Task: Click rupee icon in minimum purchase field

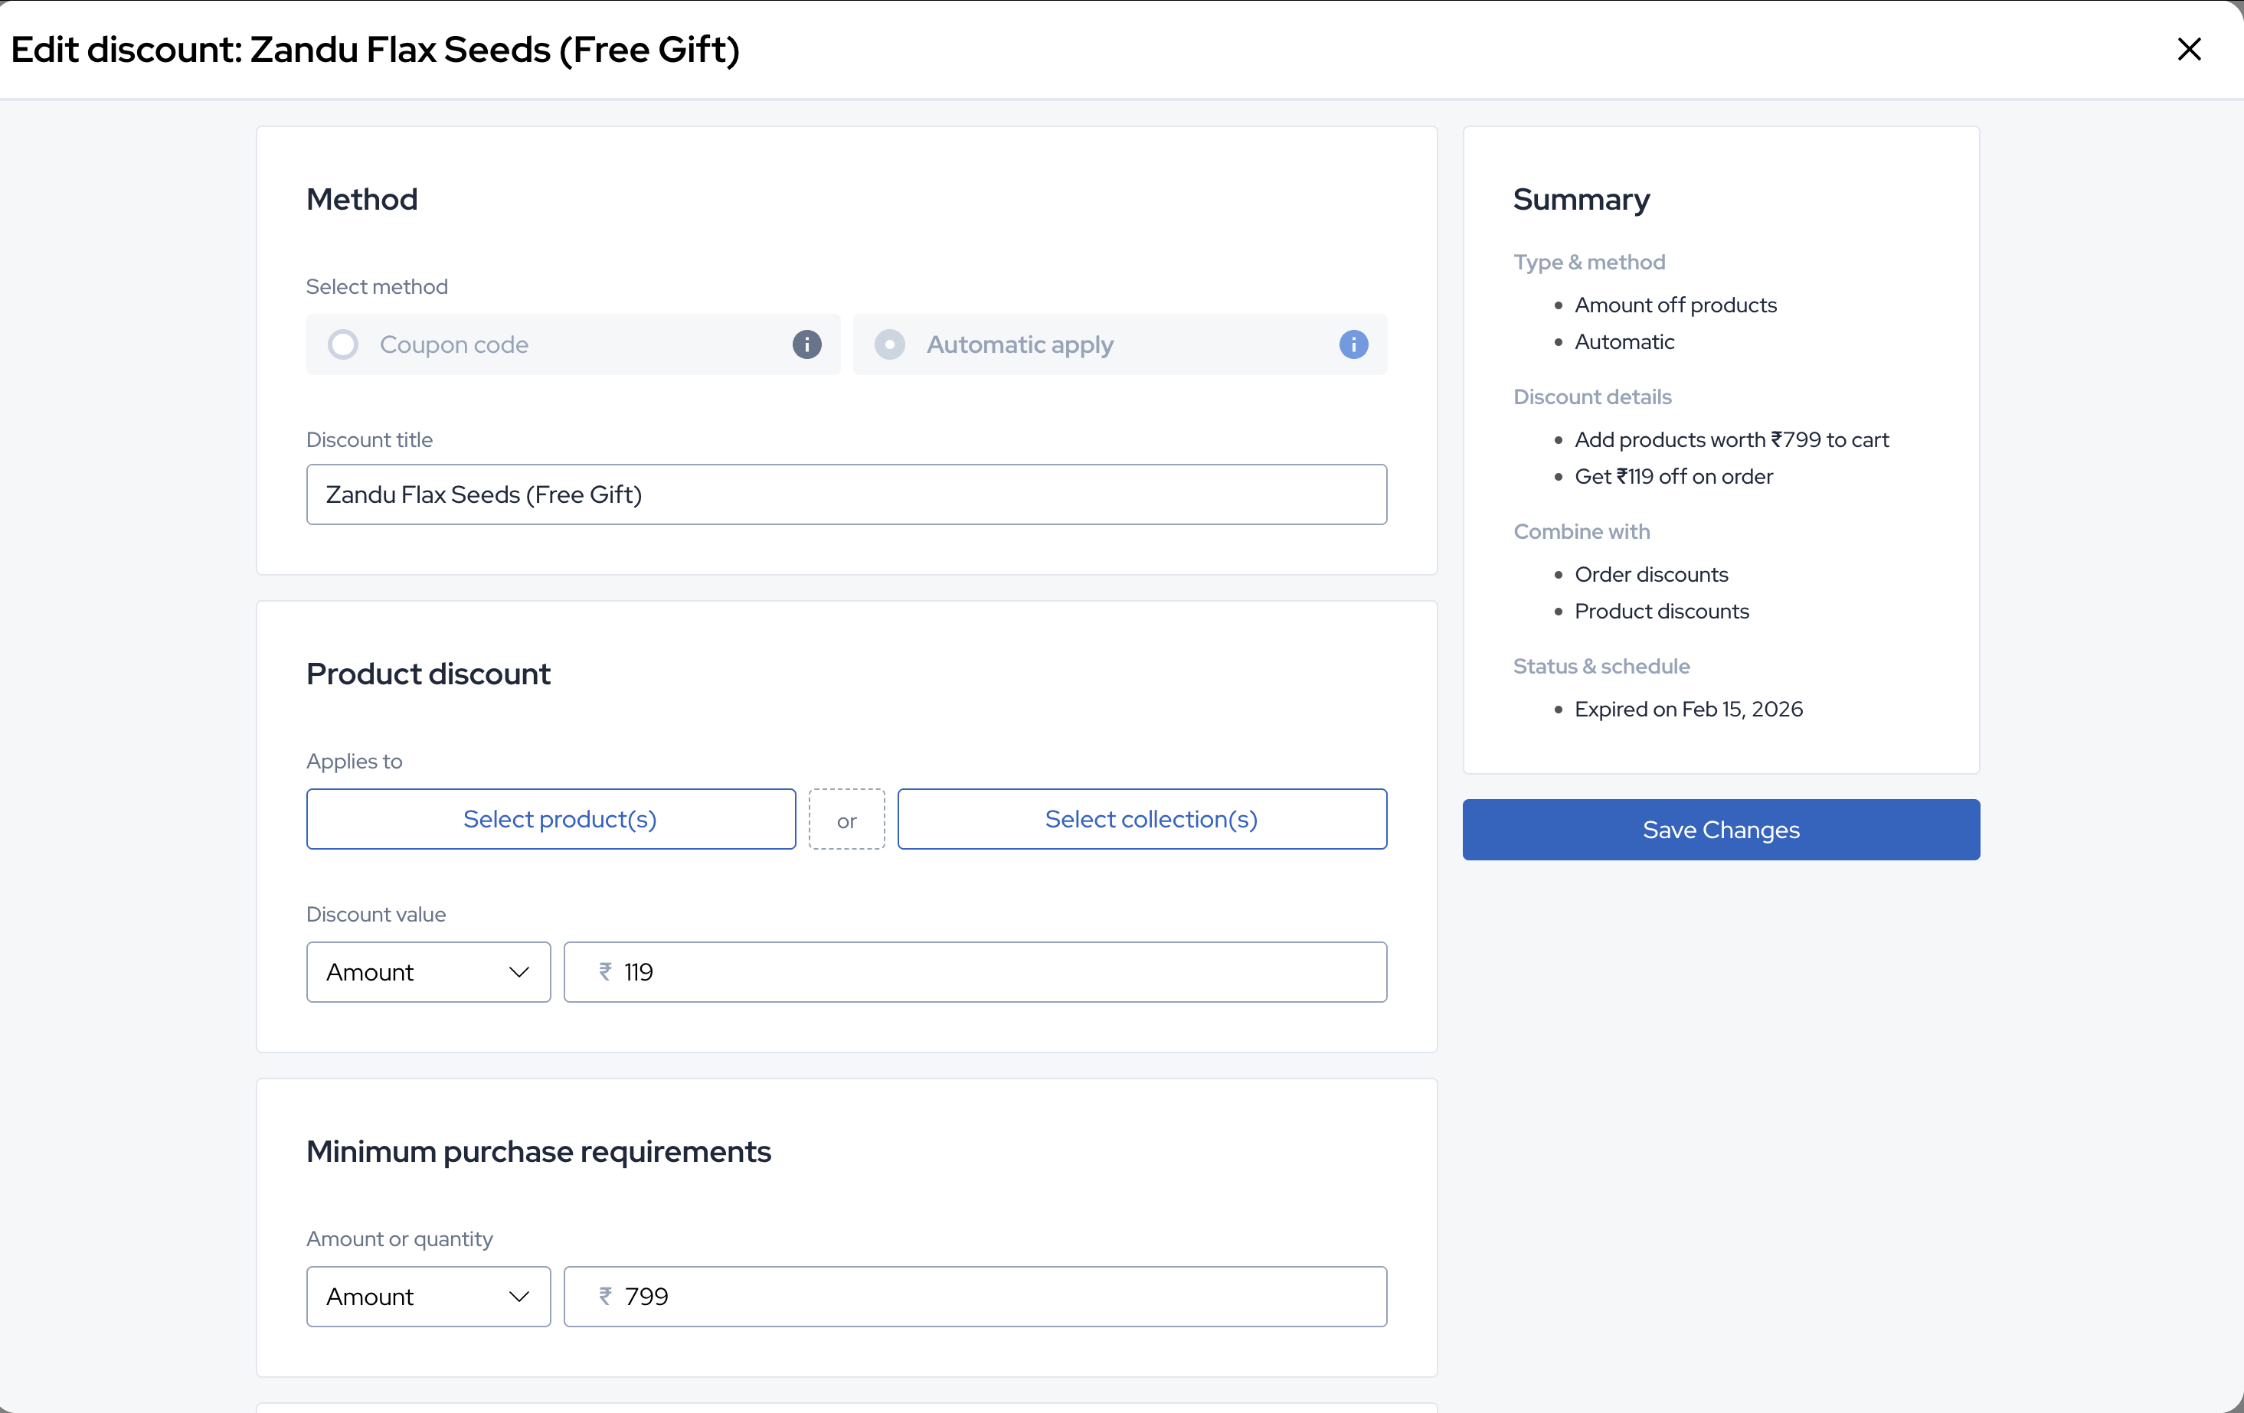Action: (605, 1296)
